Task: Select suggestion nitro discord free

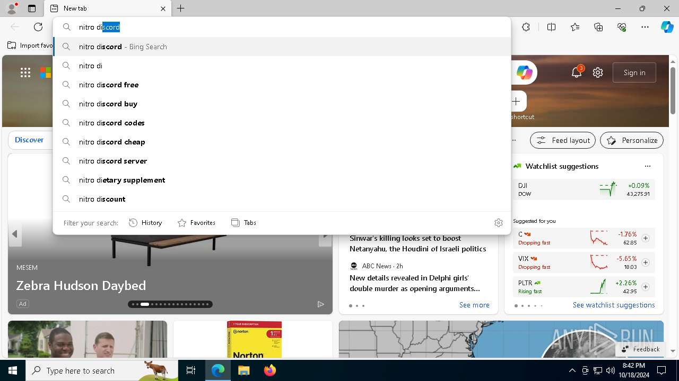Action: (x=282, y=85)
